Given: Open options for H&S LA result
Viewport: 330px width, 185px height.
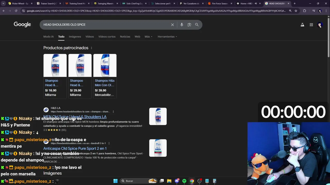Looking at the screenshot, I should [113, 112].
